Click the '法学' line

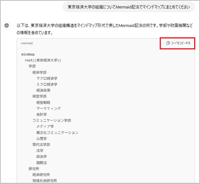pos(40,151)
